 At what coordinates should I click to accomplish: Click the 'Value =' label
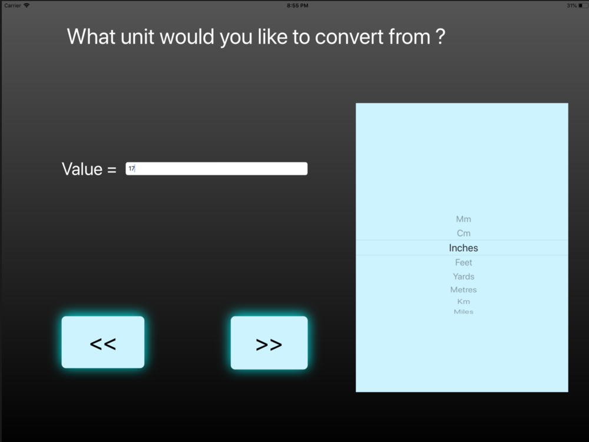89,169
